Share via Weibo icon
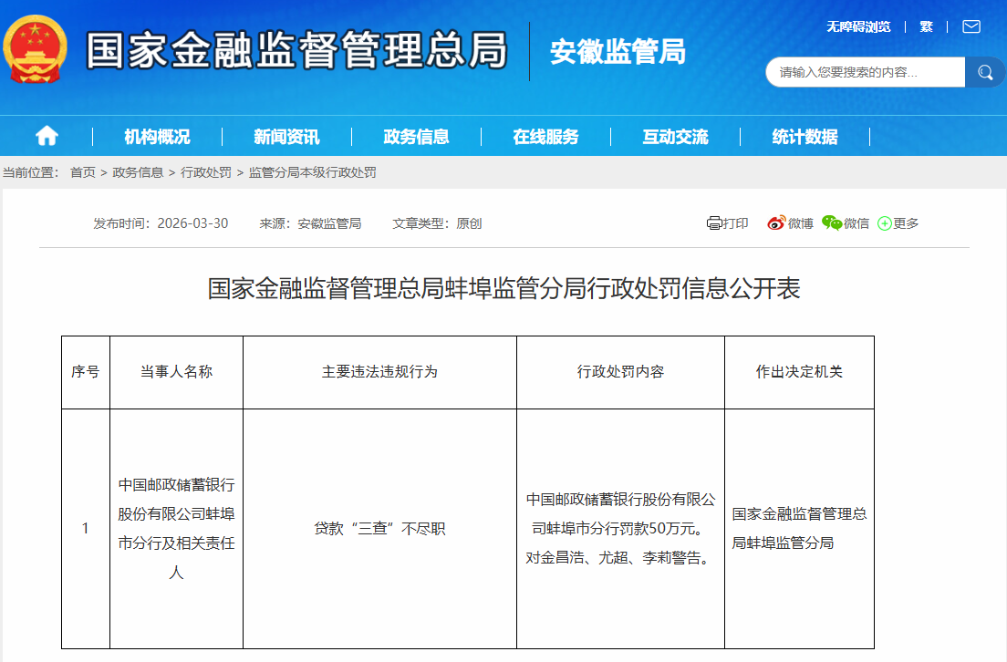Viewport: 1007px width, 662px height. pyautogui.click(x=776, y=223)
